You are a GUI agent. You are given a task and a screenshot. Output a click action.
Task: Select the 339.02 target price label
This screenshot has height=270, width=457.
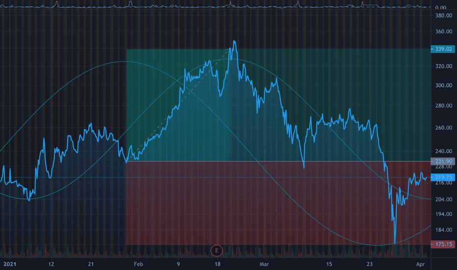[x=443, y=49]
